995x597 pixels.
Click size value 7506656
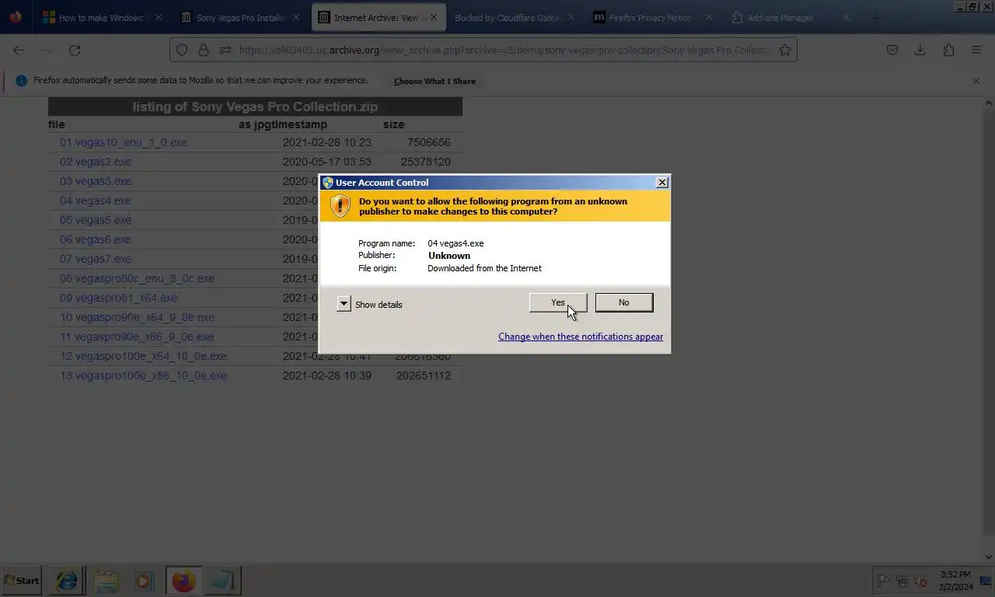[429, 142]
